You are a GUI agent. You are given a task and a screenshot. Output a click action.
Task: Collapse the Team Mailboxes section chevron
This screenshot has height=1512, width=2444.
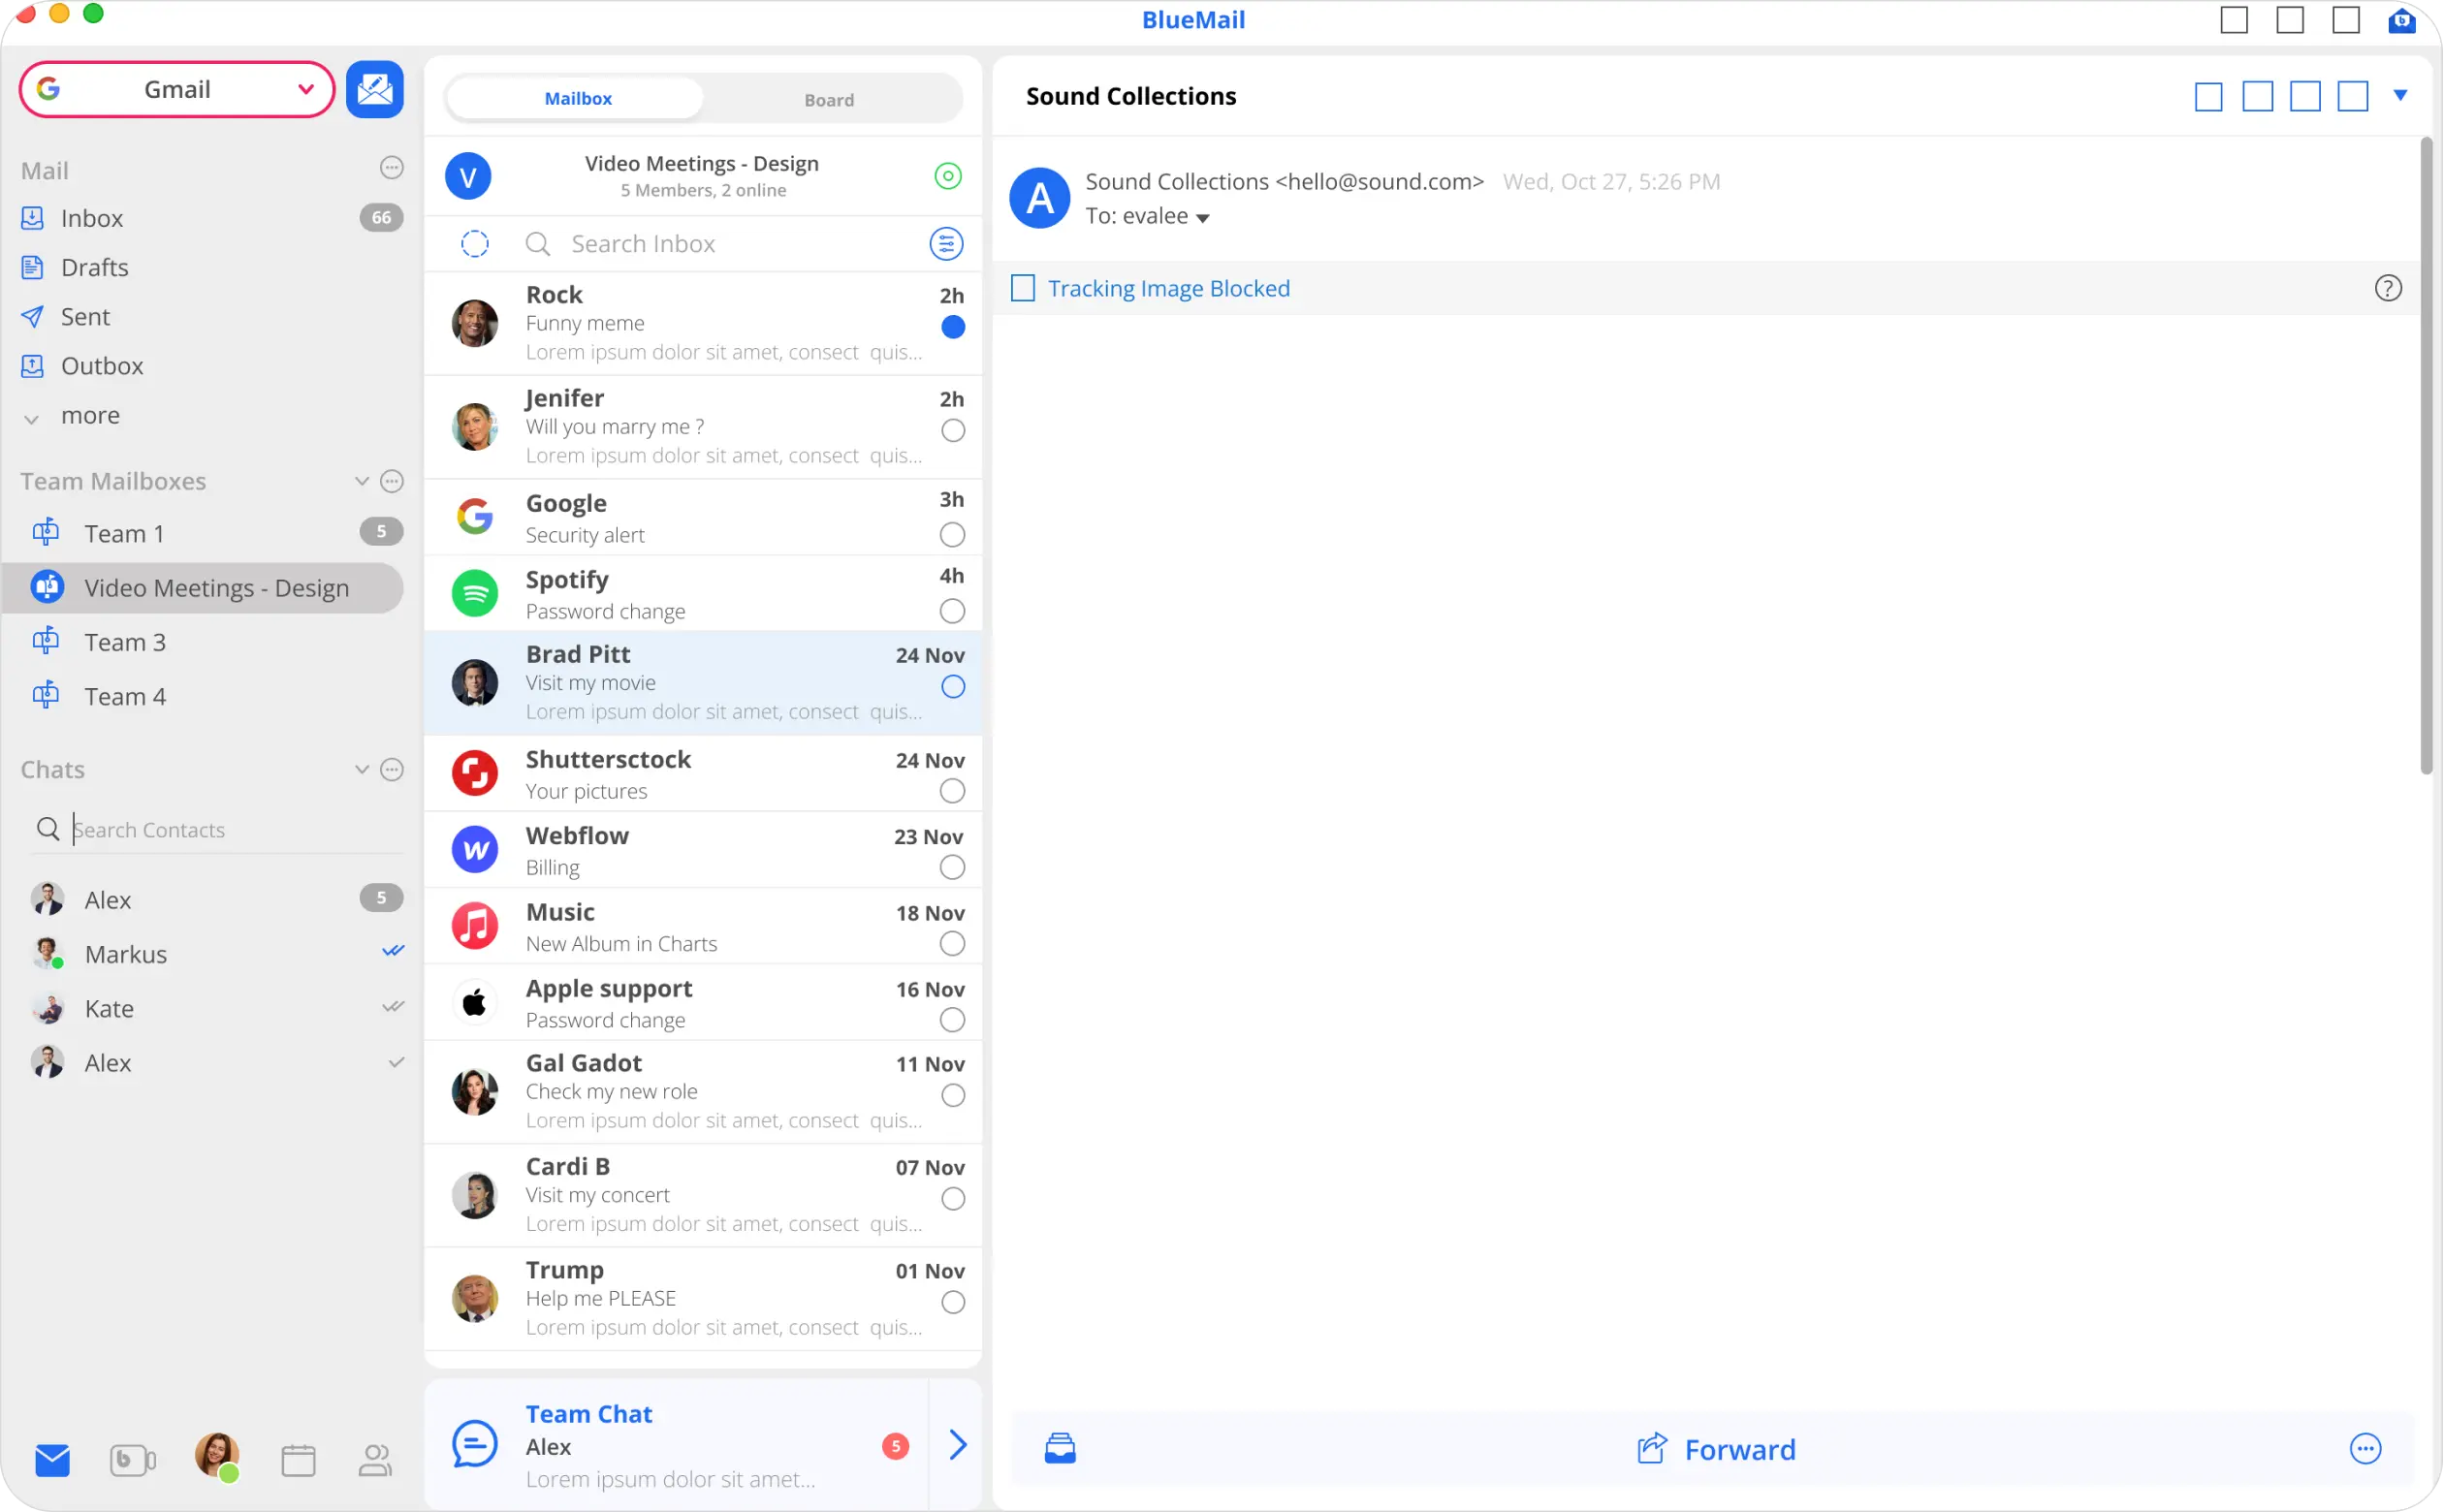pyautogui.click(x=361, y=482)
